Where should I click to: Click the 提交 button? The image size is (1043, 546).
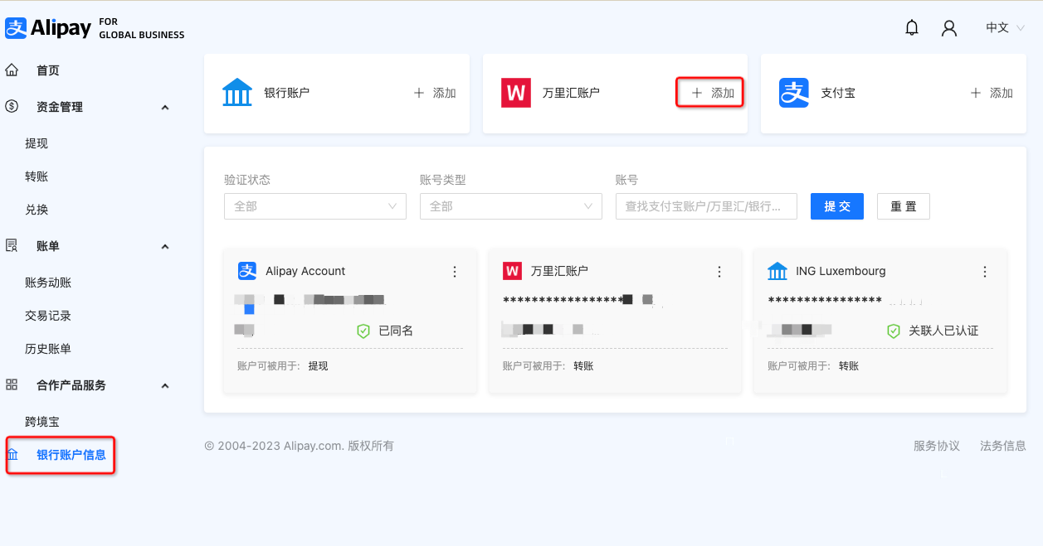tap(836, 205)
